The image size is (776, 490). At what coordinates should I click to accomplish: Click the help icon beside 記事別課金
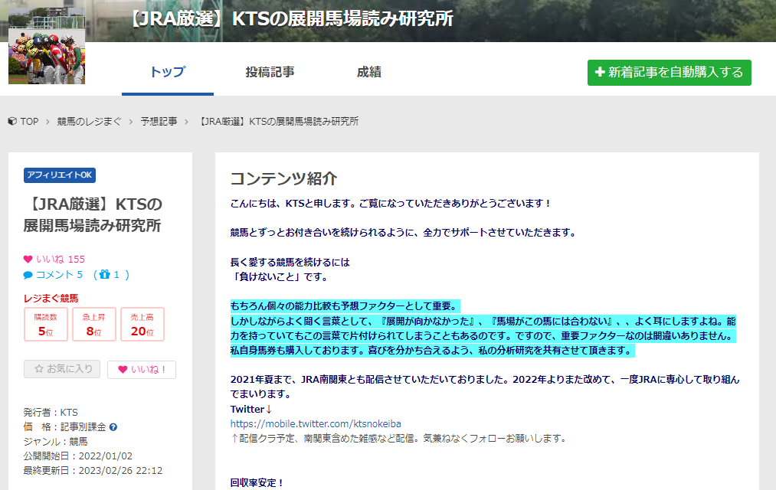pyautogui.click(x=113, y=427)
